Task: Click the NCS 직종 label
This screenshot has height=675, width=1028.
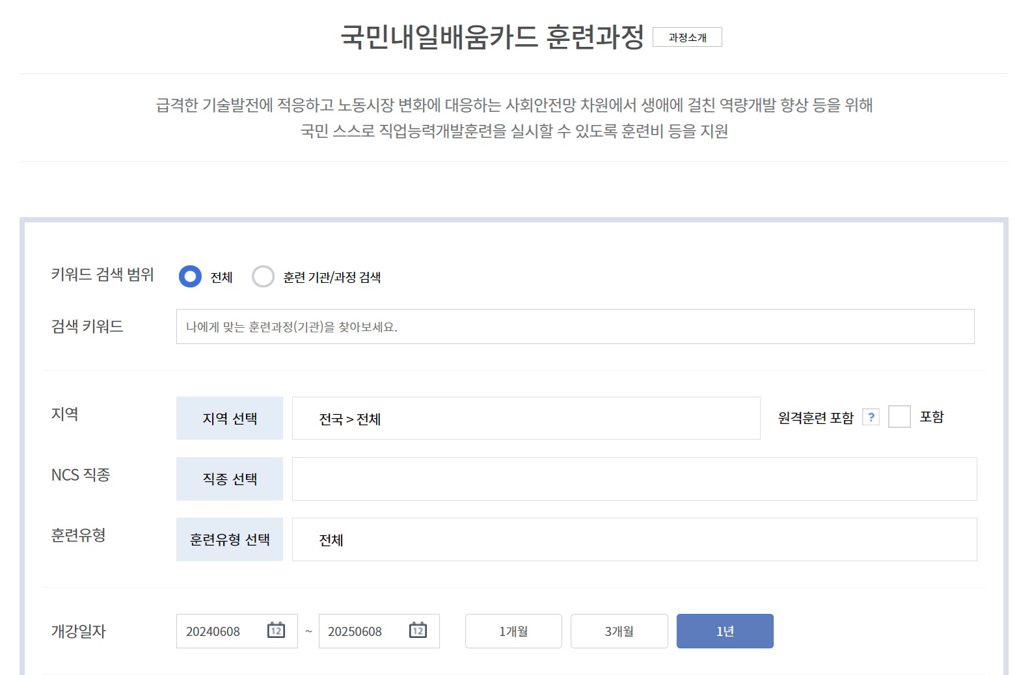Action: [81, 475]
